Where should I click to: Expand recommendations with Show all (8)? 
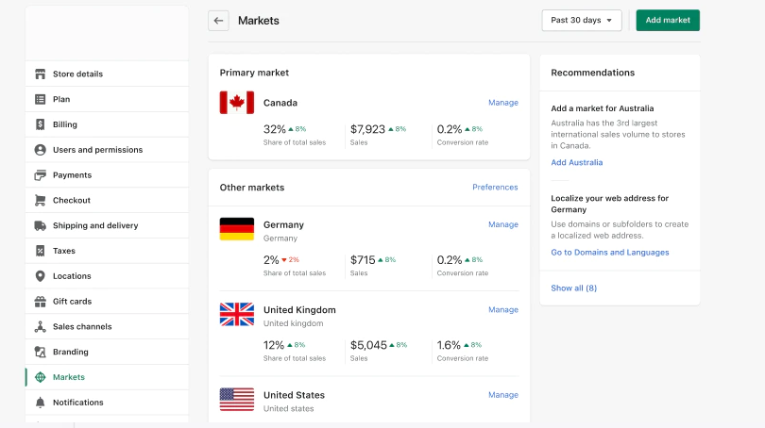(x=573, y=288)
